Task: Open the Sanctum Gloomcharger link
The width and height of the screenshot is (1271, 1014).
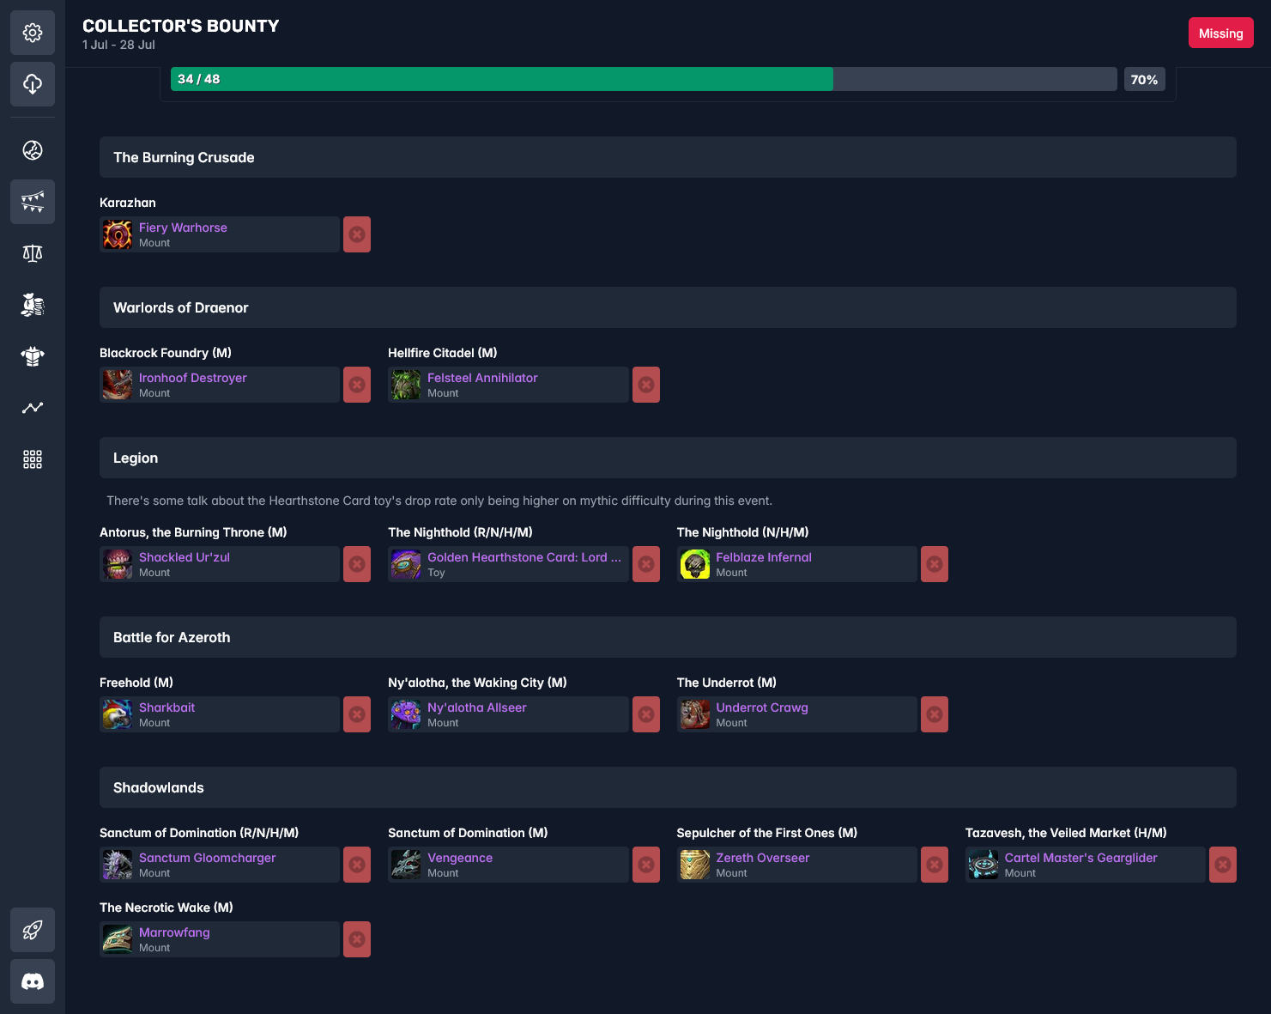Action: (x=208, y=858)
